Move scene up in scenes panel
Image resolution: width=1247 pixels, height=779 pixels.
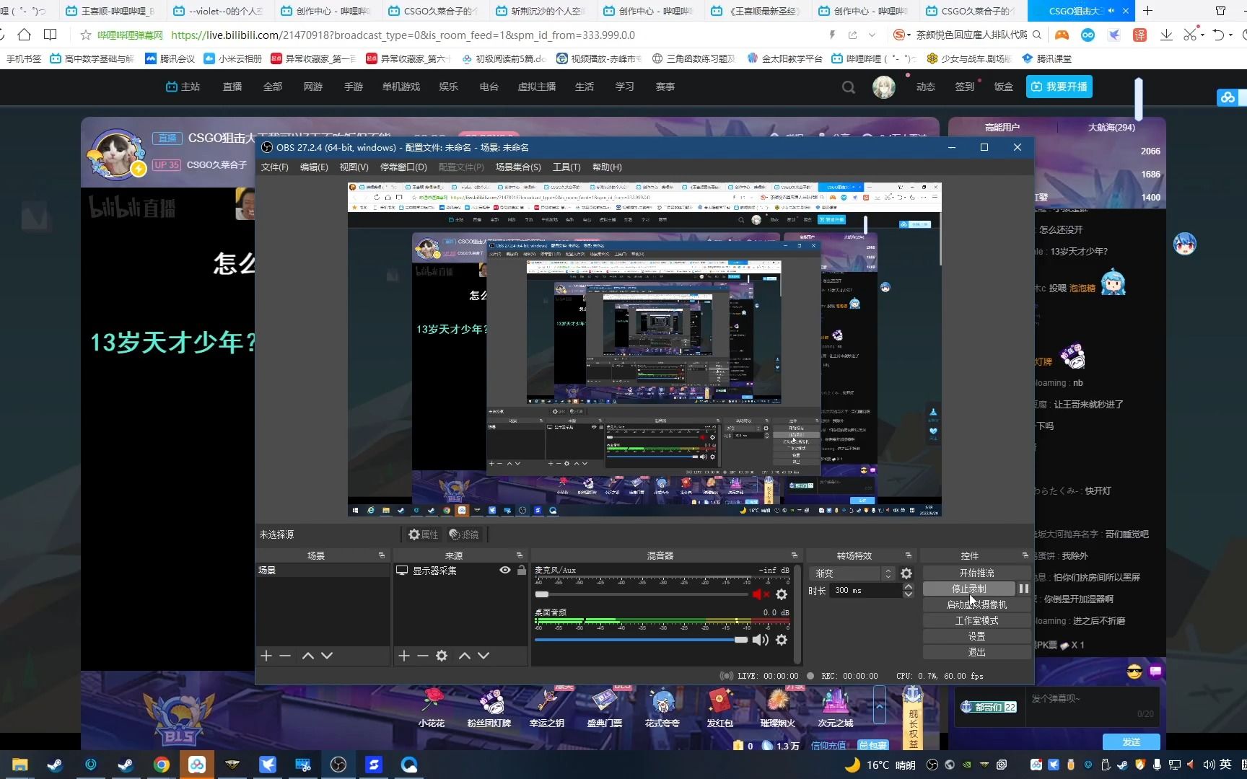point(308,656)
